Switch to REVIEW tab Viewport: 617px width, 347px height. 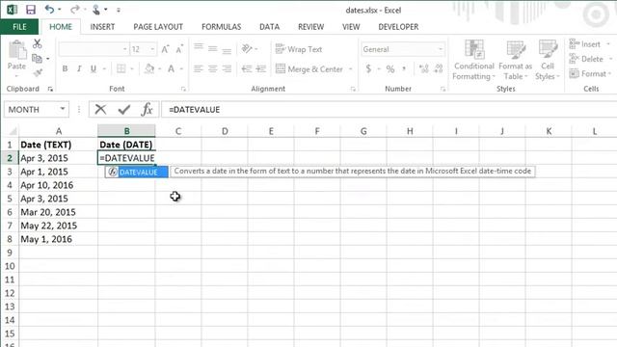310,27
